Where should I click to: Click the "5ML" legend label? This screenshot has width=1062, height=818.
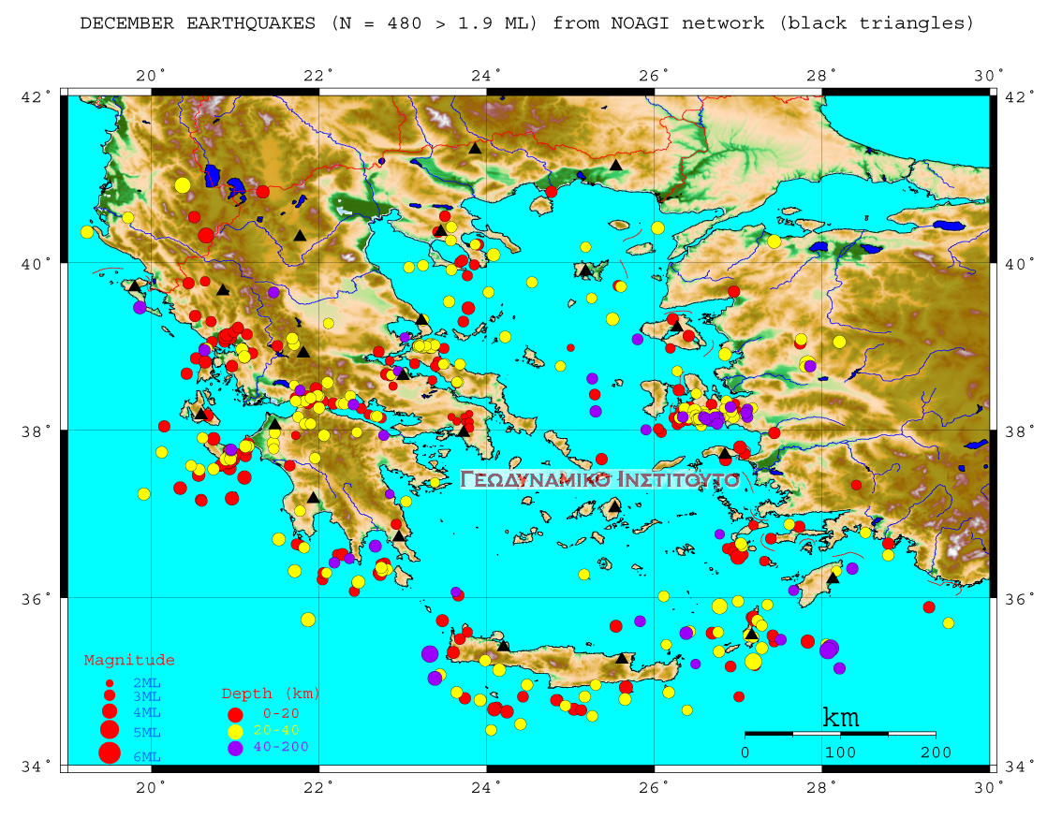(147, 733)
